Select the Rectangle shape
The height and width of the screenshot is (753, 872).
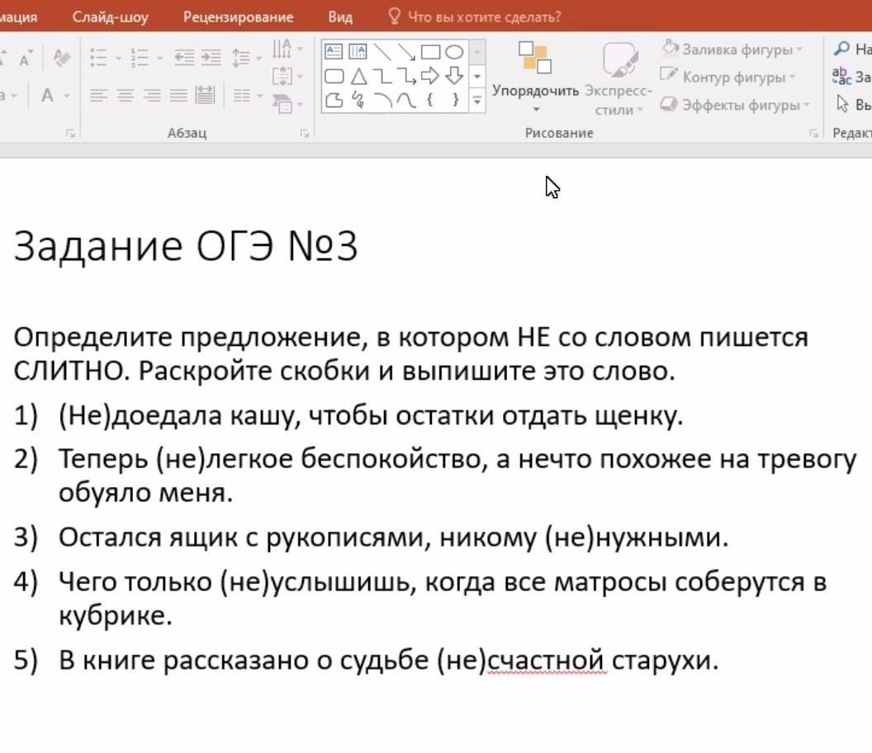pos(430,52)
